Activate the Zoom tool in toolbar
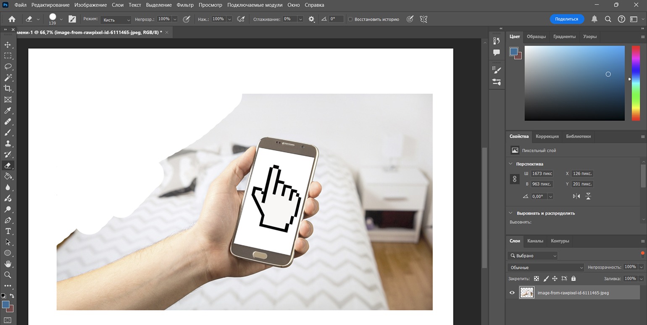Image resolution: width=647 pixels, height=325 pixels. (x=8, y=275)
